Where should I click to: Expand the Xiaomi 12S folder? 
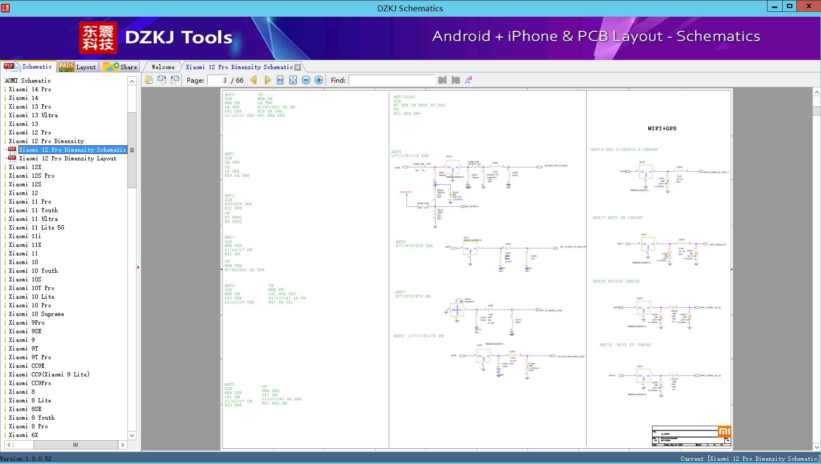(x=25, y=184)
